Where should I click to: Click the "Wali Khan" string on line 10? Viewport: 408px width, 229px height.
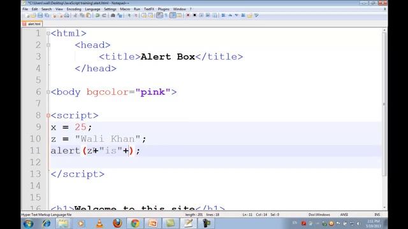pos(108,139)
